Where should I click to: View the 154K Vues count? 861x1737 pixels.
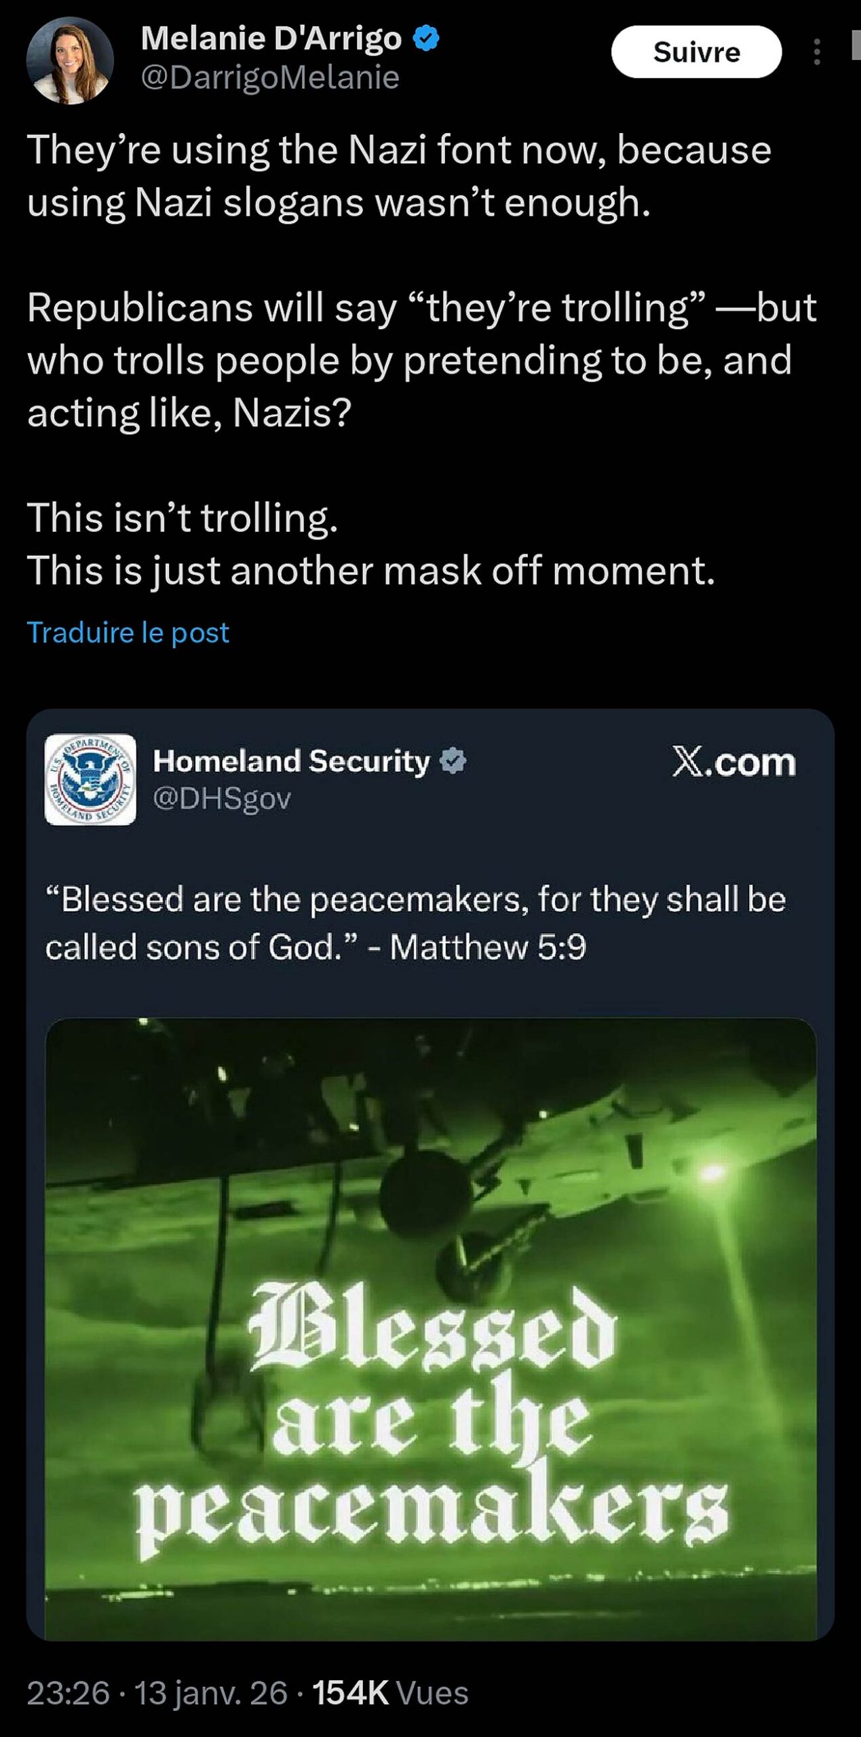(390, 1693)
